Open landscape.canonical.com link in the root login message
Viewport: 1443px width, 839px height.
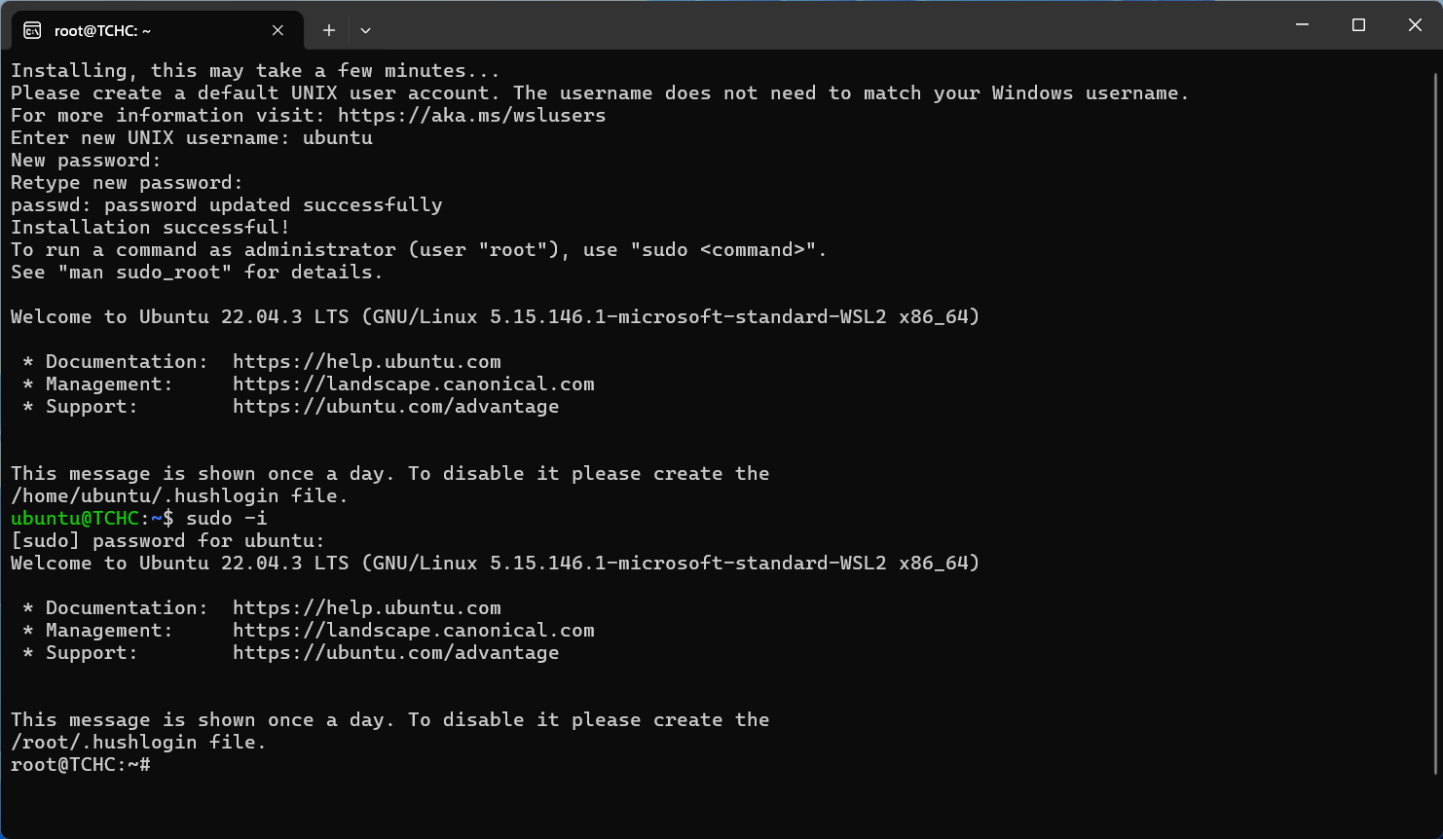tap(413, 631)
